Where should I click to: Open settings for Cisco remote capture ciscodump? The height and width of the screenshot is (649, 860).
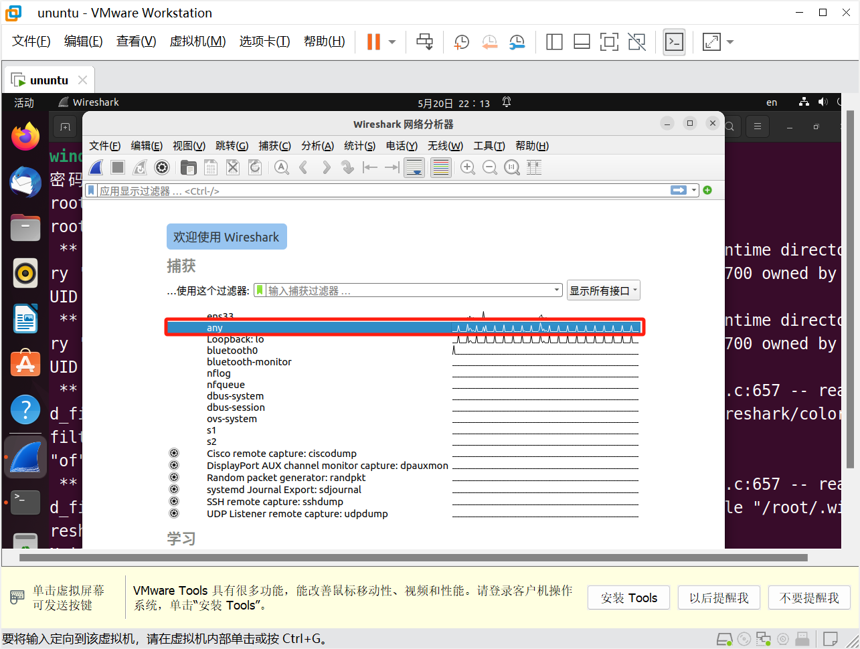click(x=174, y=453)
